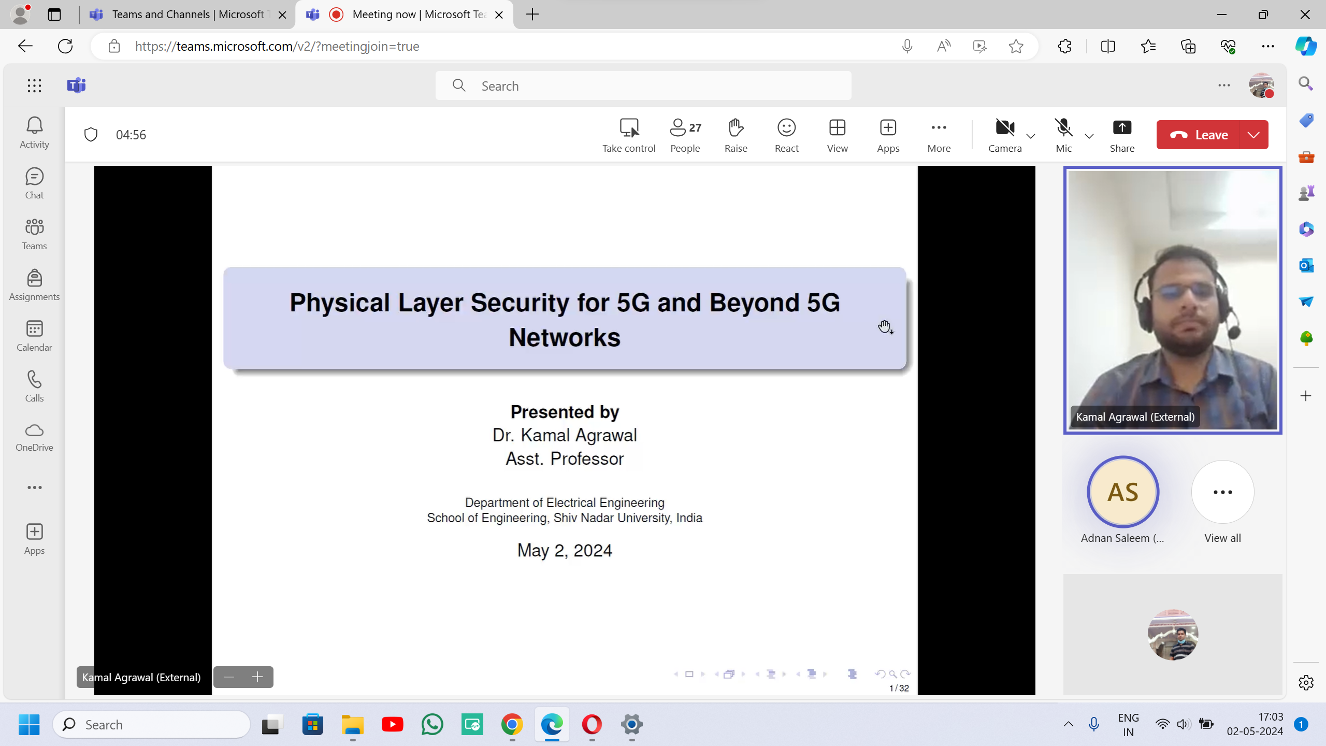
Task: Raise your hand in the meeting
Action: coord(736,135)
